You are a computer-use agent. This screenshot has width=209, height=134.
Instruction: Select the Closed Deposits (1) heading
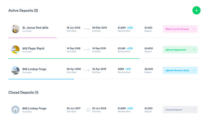23,93
